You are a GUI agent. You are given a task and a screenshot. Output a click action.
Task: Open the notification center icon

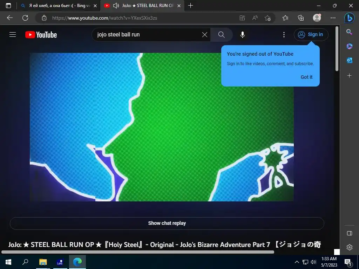[348, 262]
